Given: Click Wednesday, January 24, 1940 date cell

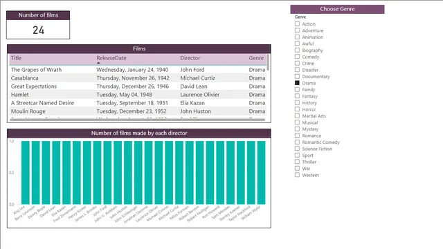Looking at the screenshot, I should coord(132,70).
